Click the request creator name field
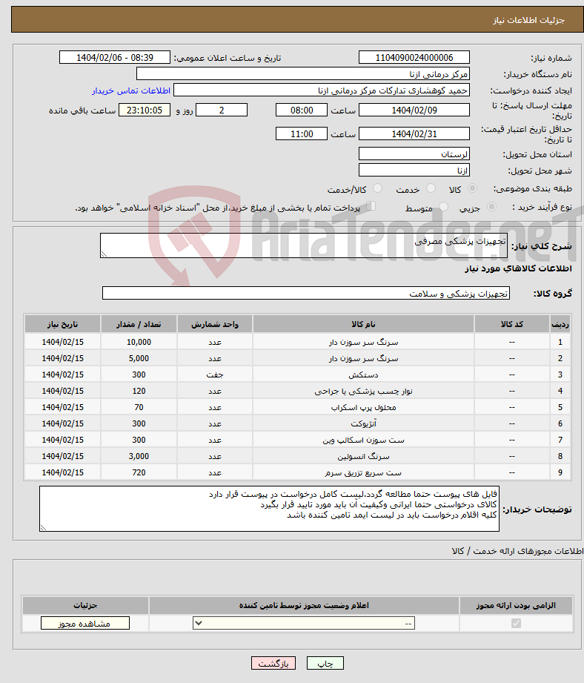 click(x=322, y=90)
